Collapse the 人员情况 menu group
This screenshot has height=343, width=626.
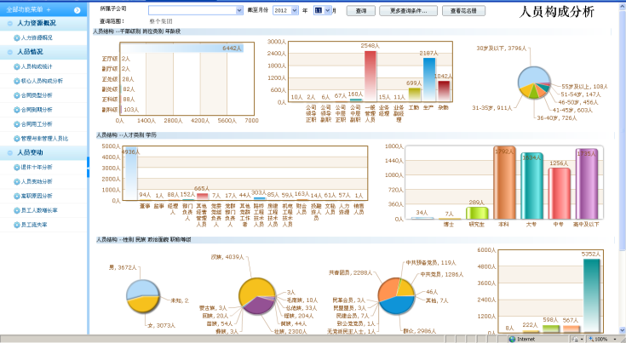tap(10, 51)
